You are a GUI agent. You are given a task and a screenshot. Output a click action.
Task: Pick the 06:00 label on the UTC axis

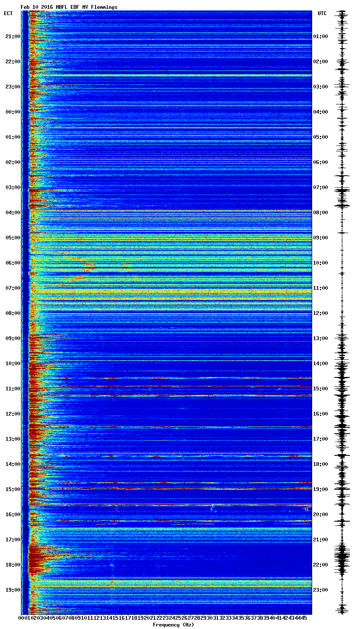pos(321,162)
